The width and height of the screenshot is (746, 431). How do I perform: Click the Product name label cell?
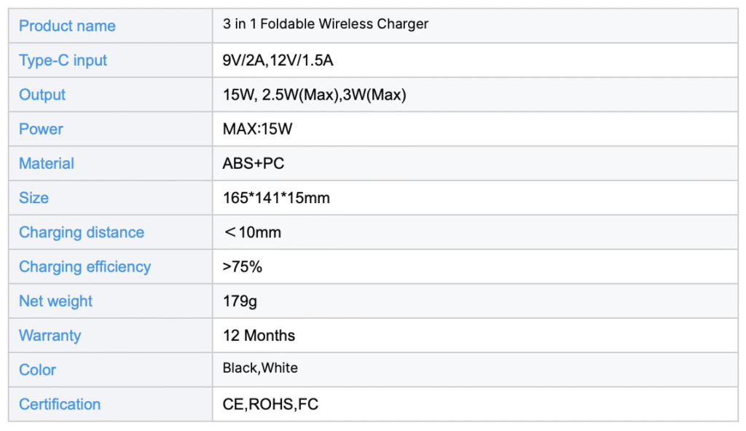tap(67, 26)
